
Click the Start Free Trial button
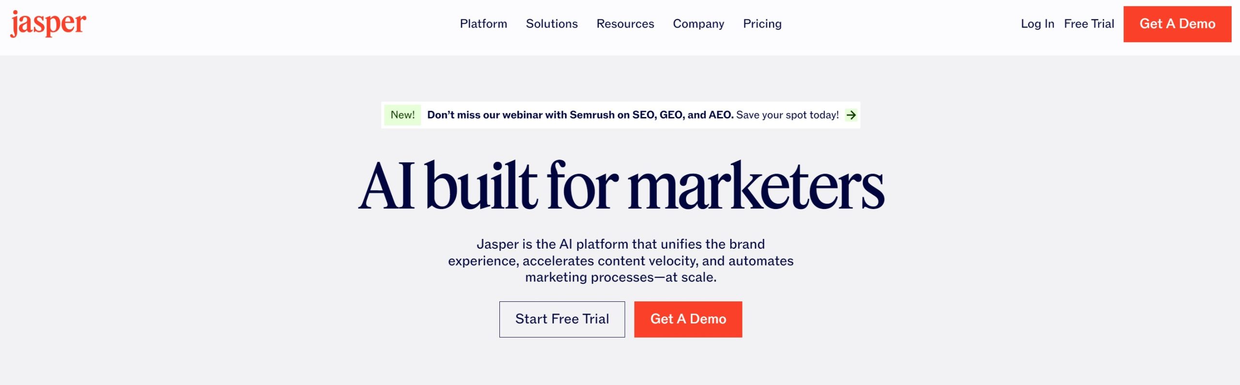[x=562, y=319]
